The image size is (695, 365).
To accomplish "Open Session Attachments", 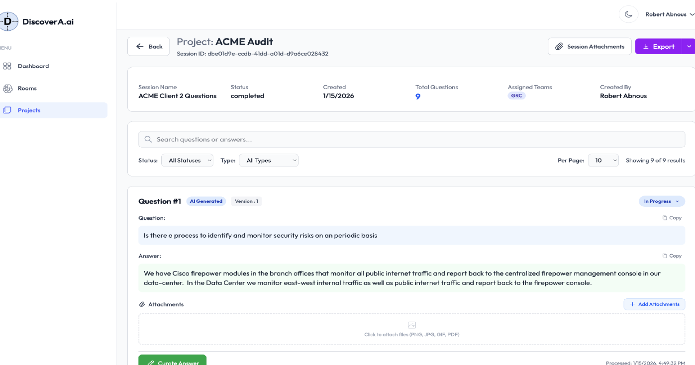I will click(x=590, y=46).
